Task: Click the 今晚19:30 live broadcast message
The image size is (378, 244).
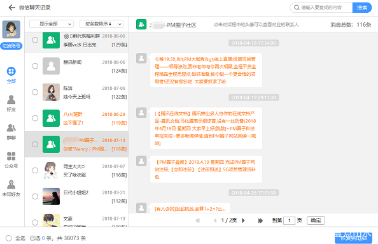Action: (x=206, y=70)
